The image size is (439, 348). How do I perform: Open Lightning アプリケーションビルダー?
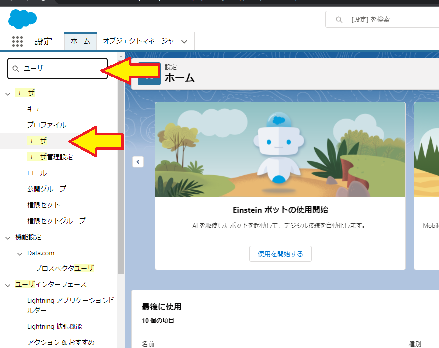[71, 305]
